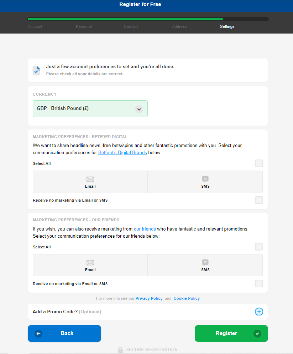
Task: Tick Select All checkbox for Our Friends marketing
Action: pos(259,247)
